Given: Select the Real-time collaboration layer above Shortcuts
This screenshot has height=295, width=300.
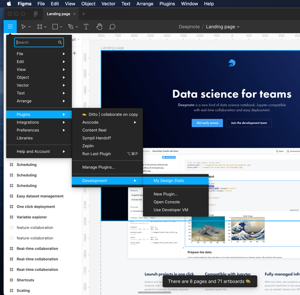Looking at the screenshot, I should click(x=37, y=269).
